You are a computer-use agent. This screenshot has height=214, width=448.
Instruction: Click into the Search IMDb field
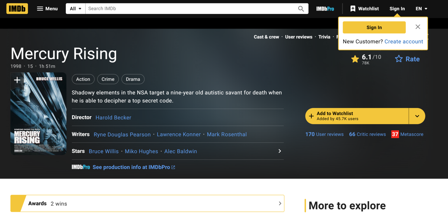(190, 9)
